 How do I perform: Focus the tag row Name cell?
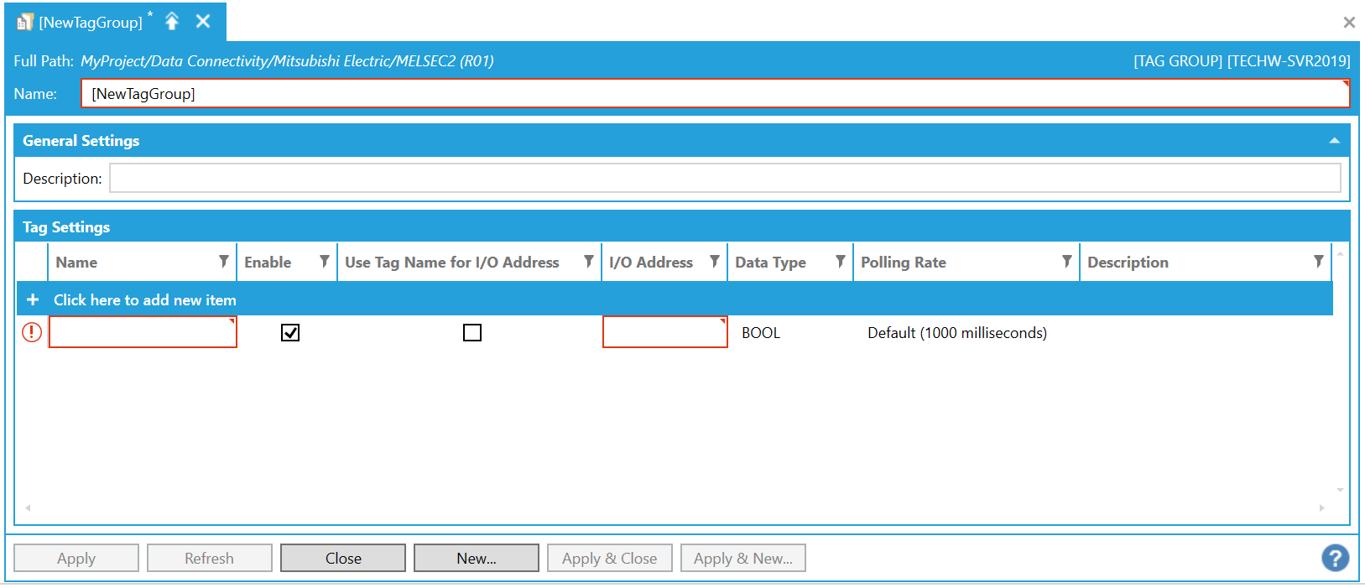(143, 332)
